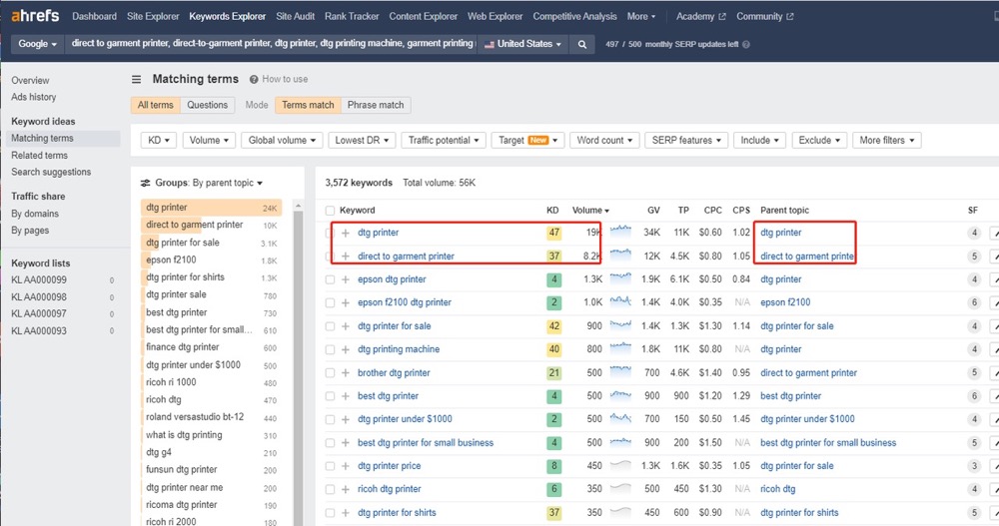The width and height of the screenshot is (999, 526).
Task: Sort by the Volume column header
Action: 590,211
